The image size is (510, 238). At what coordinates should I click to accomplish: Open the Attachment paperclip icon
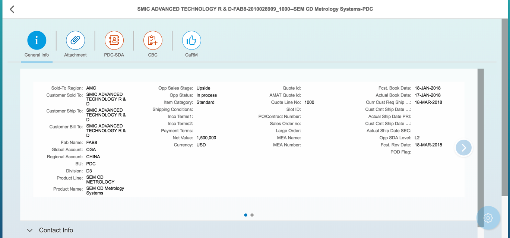(x=75, y=40)
